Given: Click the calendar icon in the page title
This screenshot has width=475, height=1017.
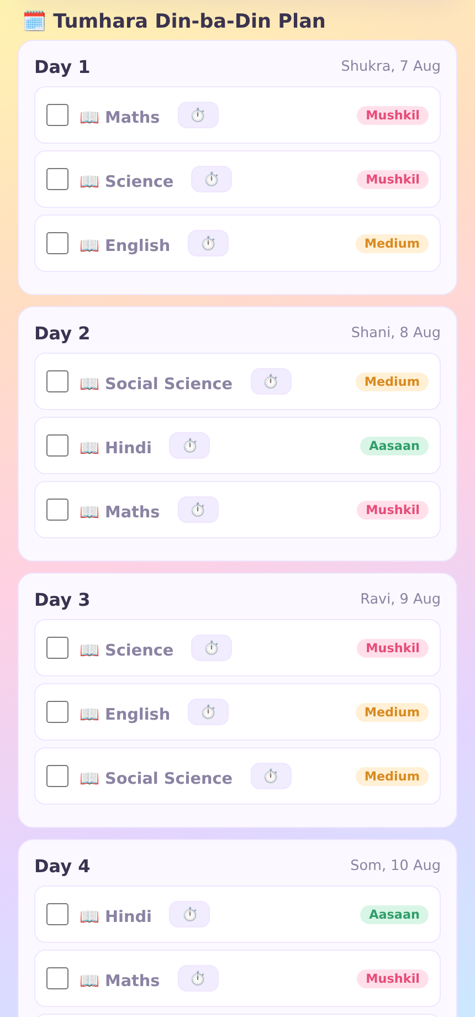Looking at the screenshot, I should (x=34, y=21).
